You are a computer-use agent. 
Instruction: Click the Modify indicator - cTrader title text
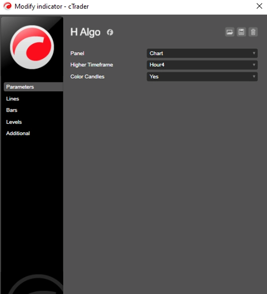coord(52,6)
